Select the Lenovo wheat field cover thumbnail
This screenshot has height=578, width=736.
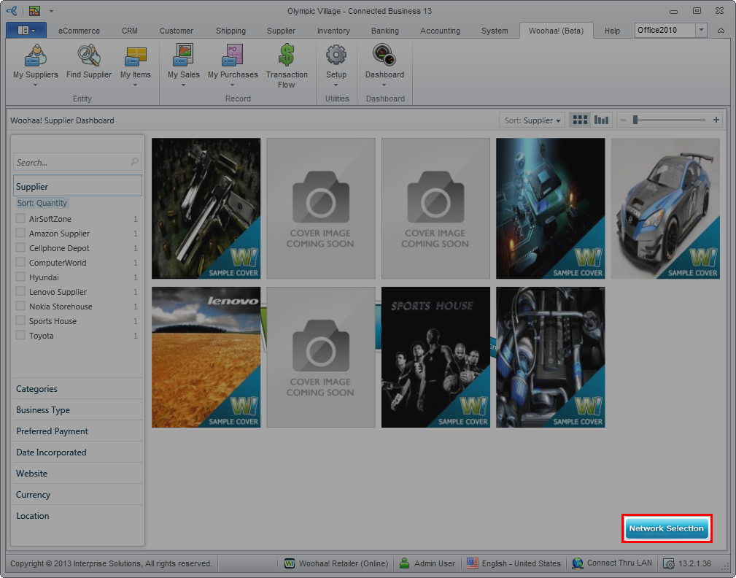[206, 358]
